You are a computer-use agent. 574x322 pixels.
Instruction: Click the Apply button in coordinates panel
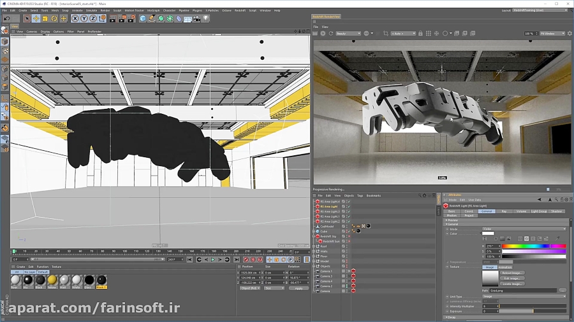(x=298, y=288)
